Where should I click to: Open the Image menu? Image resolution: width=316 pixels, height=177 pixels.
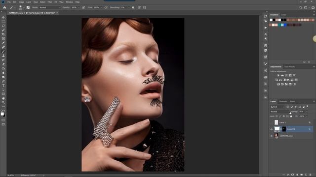click(x=21, y=2)
